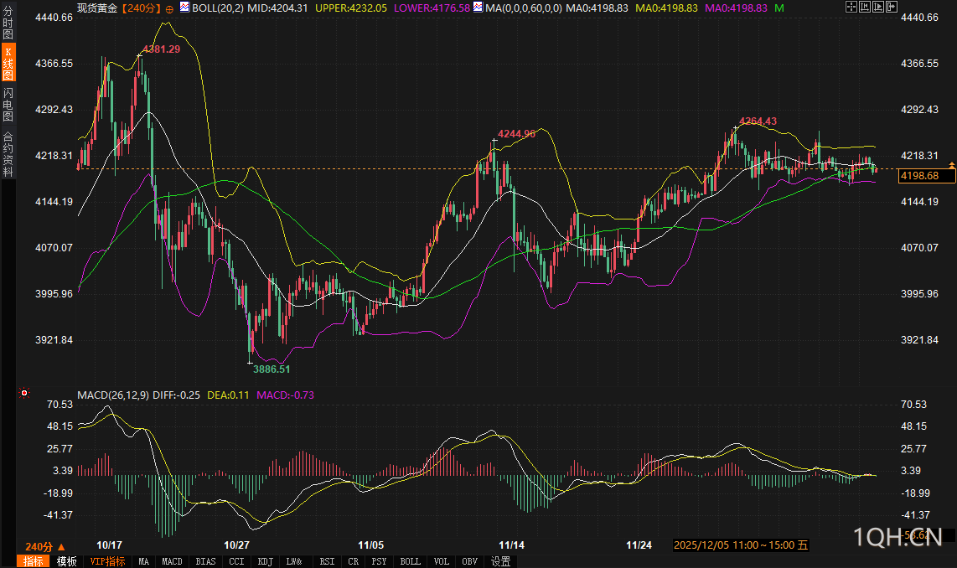Click the rightmost chart layout icon top-right
The height and width of the screenshot is (568, 957).
(891, 8)
